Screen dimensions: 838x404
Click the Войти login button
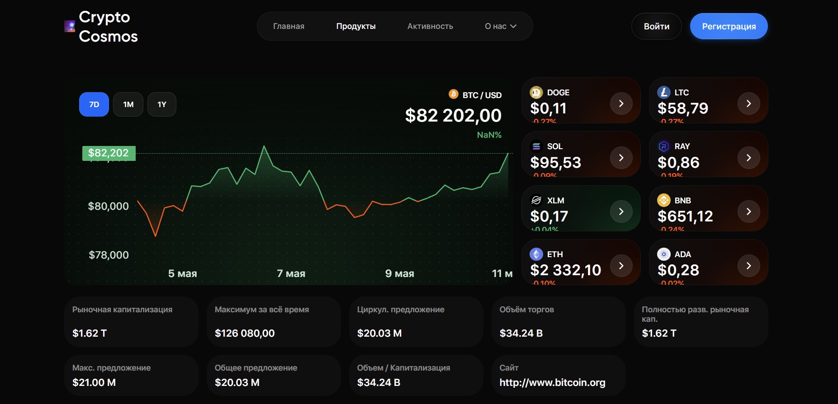click(x=657, y=26)
